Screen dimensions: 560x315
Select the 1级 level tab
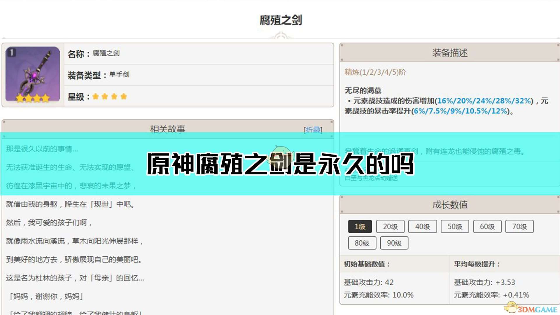point(360,227)
